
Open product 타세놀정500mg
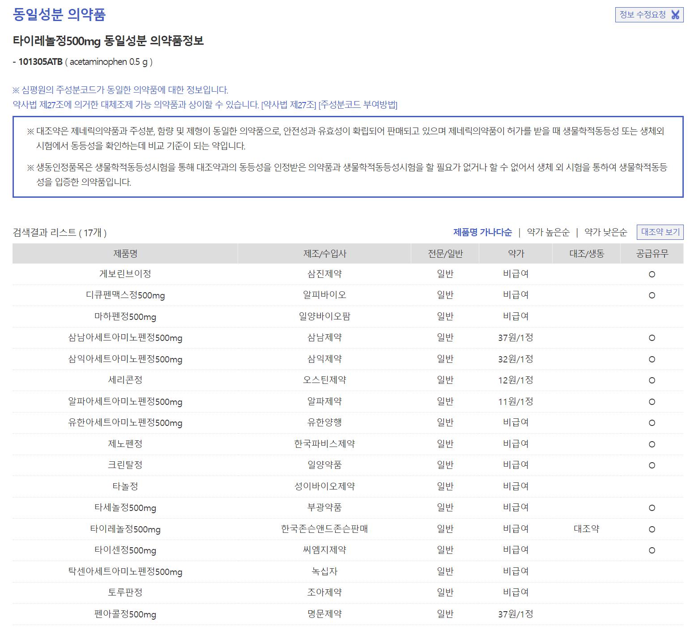(x=125, y=508)
